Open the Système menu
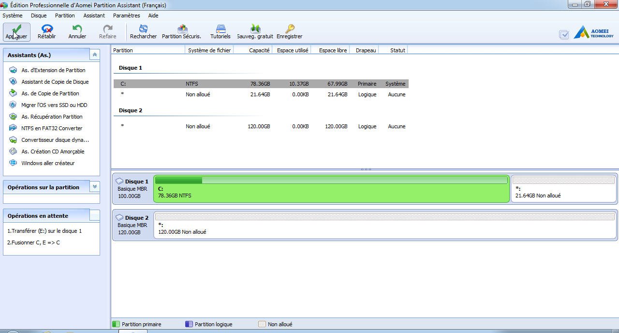Screen dimensions: 619x333 (12, 15)
